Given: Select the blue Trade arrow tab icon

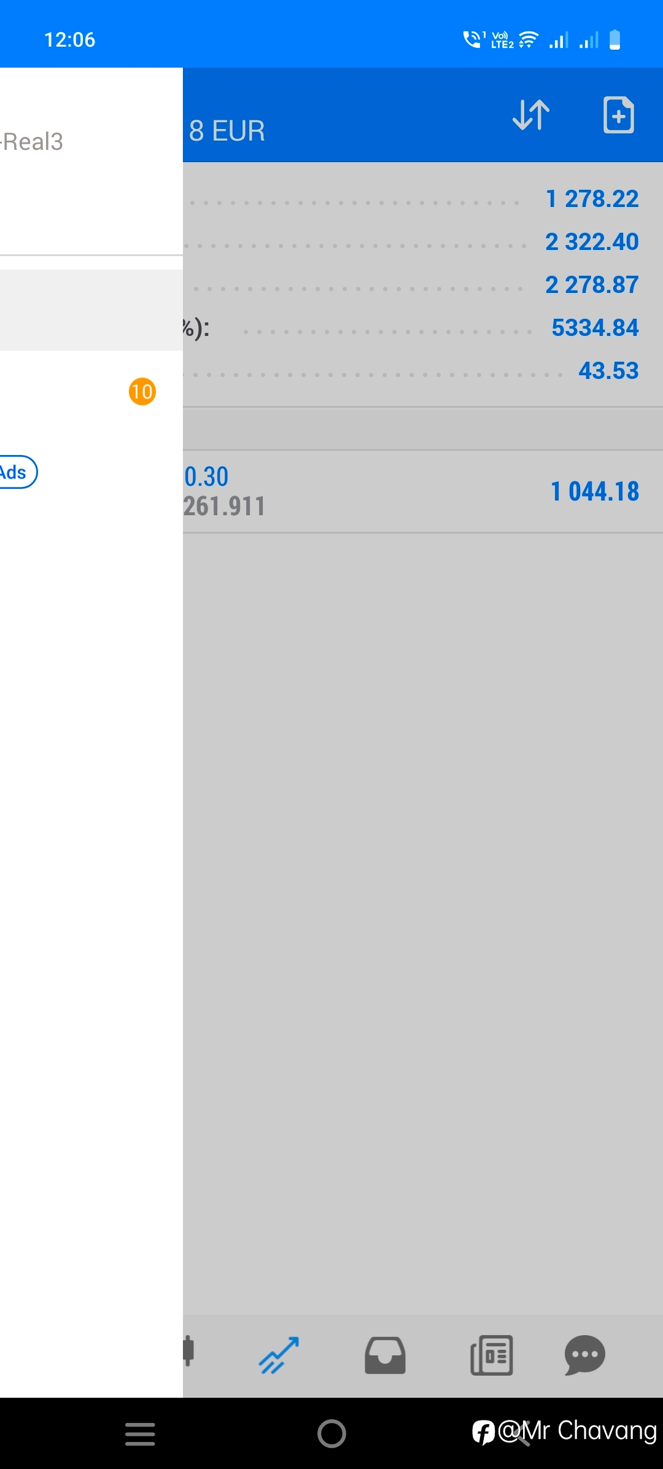Looking at the screenshot, I should [x=279, y=1355].
